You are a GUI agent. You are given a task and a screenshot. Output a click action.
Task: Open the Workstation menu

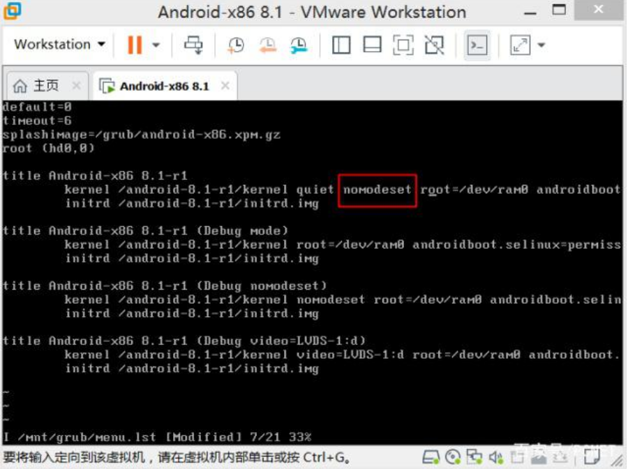60,44
